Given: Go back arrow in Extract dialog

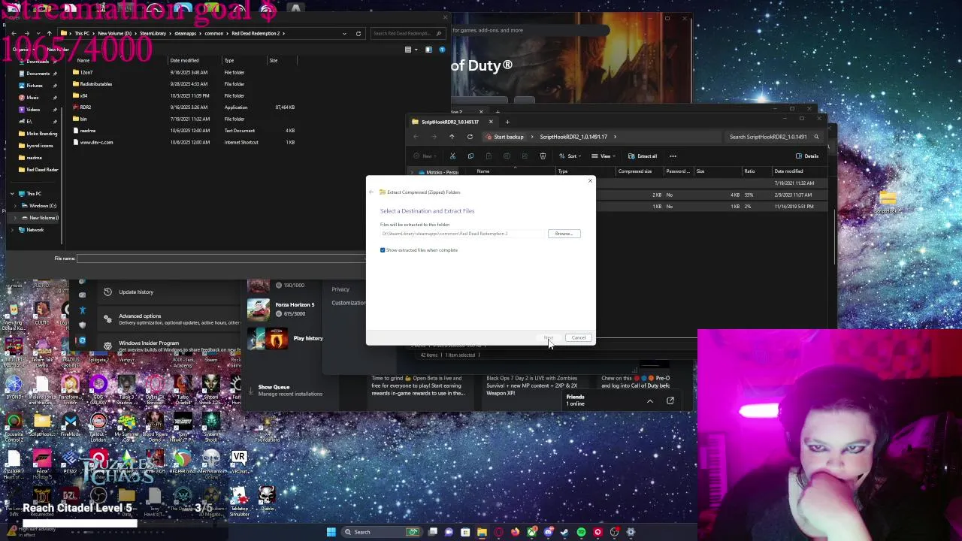Looking at the screenshot, I should (371, 192).
